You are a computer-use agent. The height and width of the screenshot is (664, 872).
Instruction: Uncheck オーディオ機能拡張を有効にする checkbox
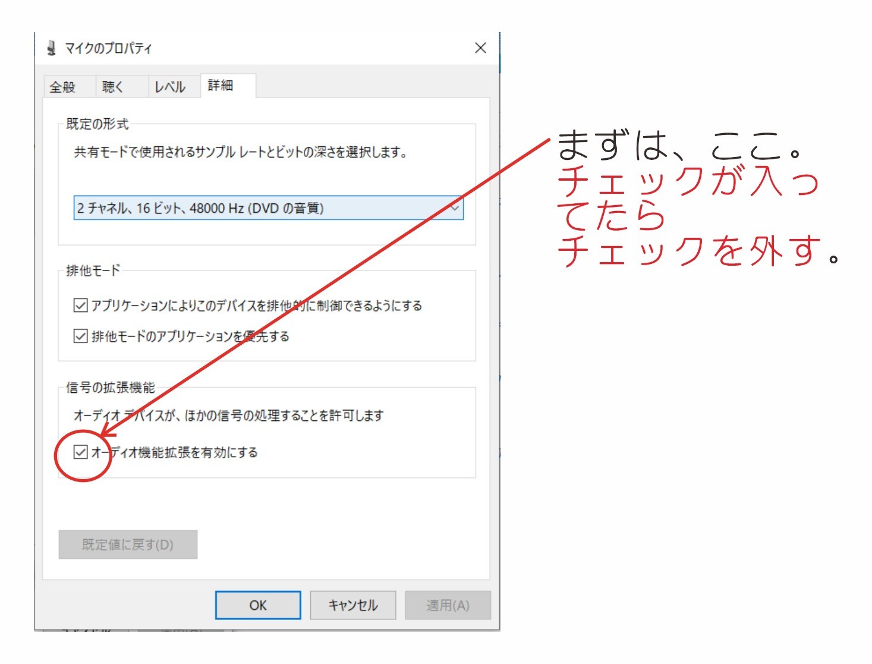coord(80,452)
